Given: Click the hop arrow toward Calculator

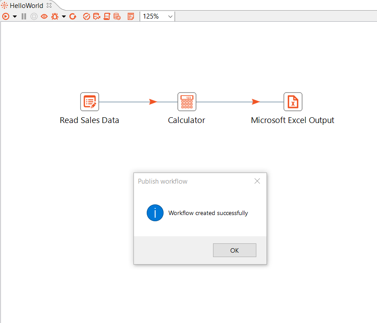Looking at the screenshot, I should click(153, 102).
